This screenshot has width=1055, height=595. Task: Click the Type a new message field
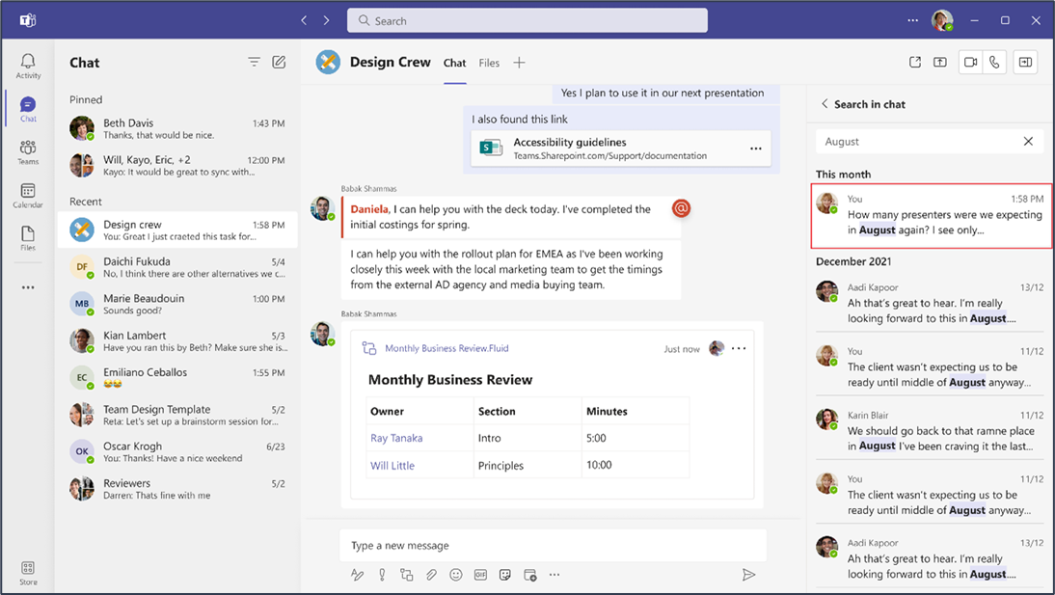[x=554, y=545]
